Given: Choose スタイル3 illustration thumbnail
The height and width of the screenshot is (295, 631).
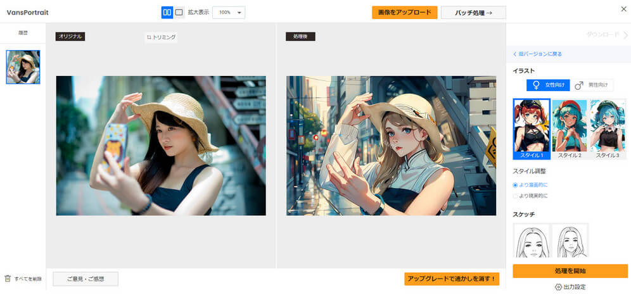Looking at the screenshot, I should pyautogui.click(x=608, y=129).
